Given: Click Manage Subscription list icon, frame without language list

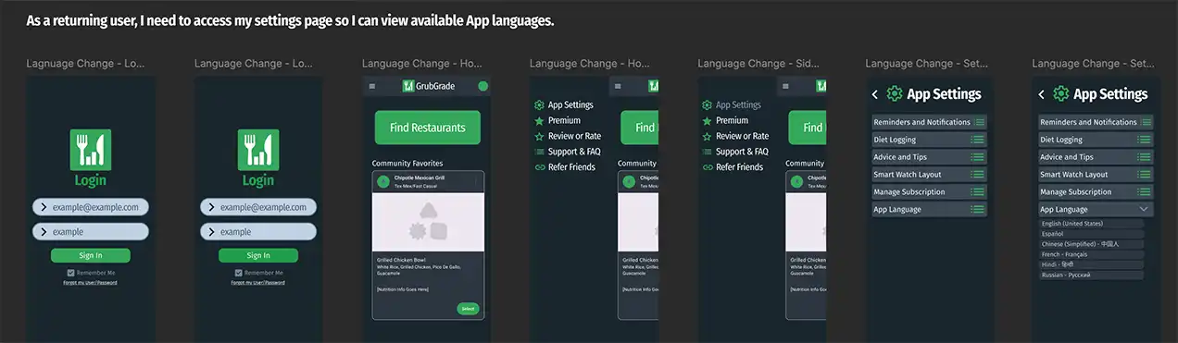Looking at the screenshot, I should [978, 192].
